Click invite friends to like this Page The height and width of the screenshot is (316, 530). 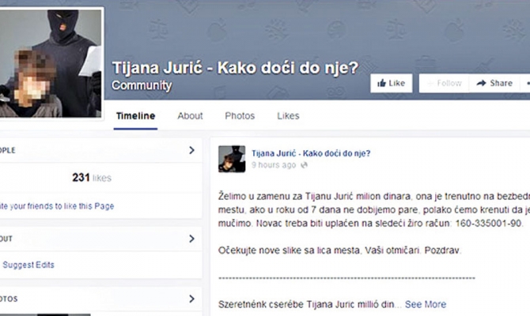coord(57,206)
